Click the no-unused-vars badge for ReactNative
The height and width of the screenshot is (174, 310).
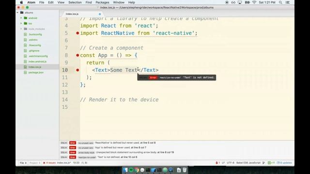tap(86, 143)
